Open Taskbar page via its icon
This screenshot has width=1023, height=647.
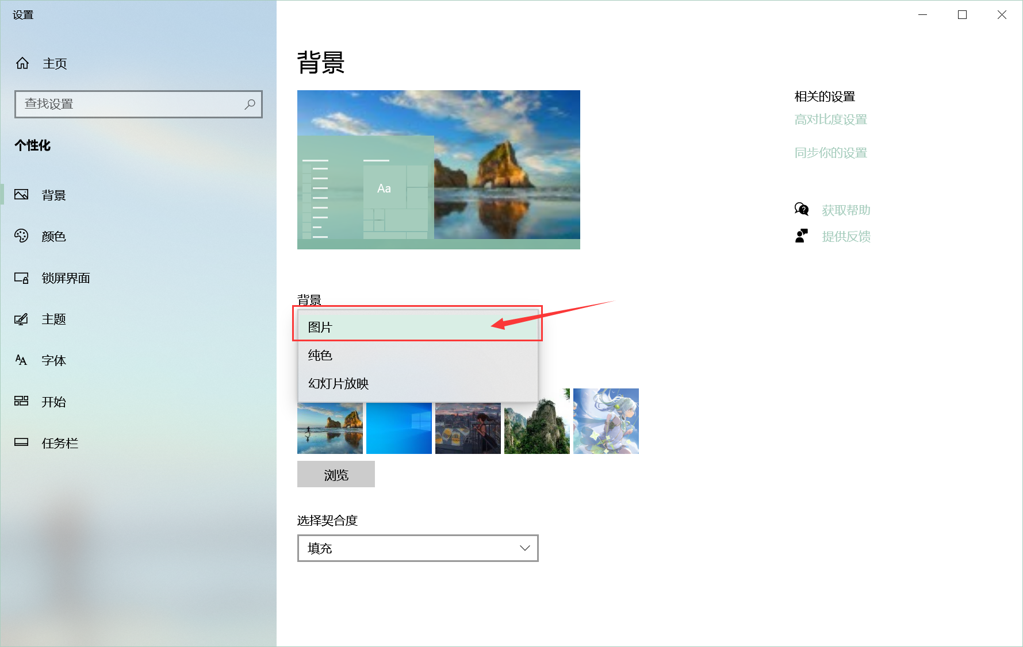pyautogui.click(x=21, y=442)
